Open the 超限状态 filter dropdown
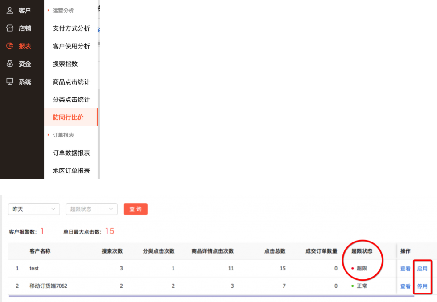The image size is (437, 302). (x=92, y=209)
